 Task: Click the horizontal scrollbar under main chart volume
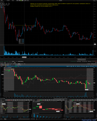[x=60, y=98]
